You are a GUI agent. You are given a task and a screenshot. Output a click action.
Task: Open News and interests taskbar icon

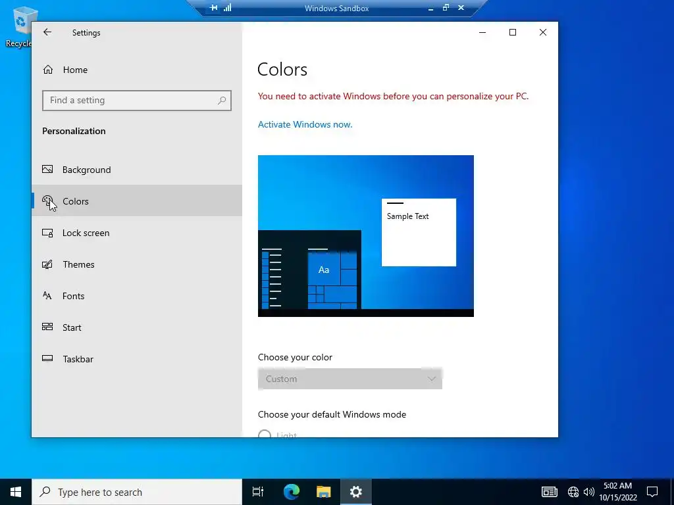[550, 492]
